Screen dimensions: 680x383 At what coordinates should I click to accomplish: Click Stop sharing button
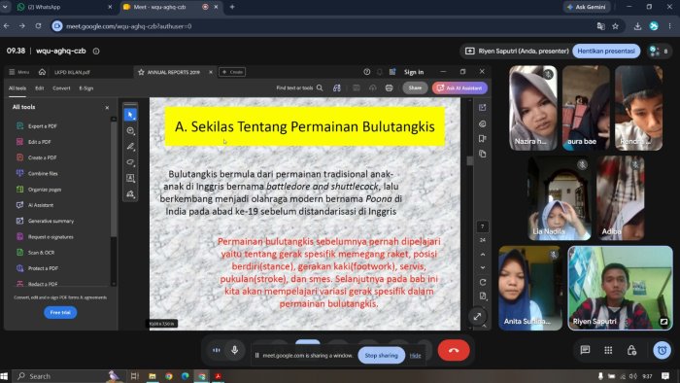pos(381,355)
